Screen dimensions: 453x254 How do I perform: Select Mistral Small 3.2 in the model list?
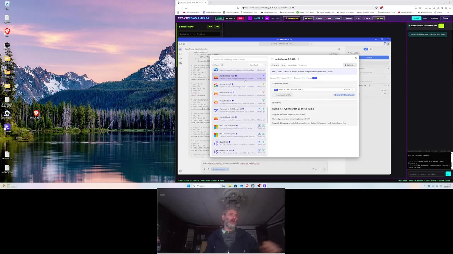pos(239,94)
